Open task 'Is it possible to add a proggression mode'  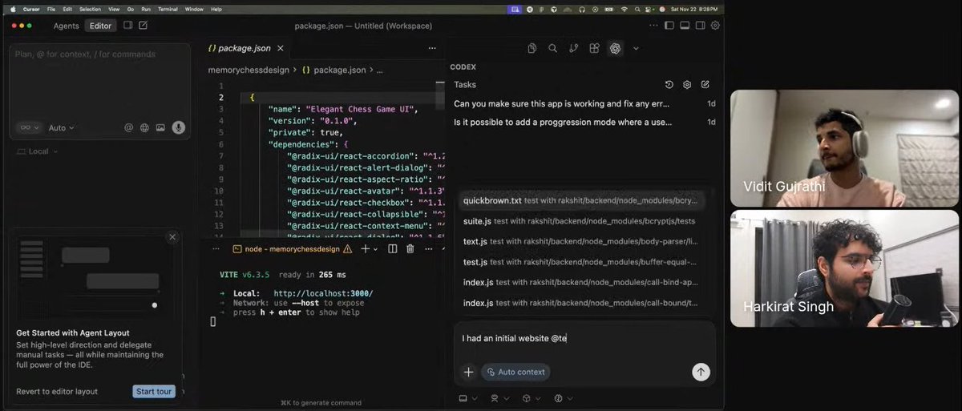coord(585,122)
